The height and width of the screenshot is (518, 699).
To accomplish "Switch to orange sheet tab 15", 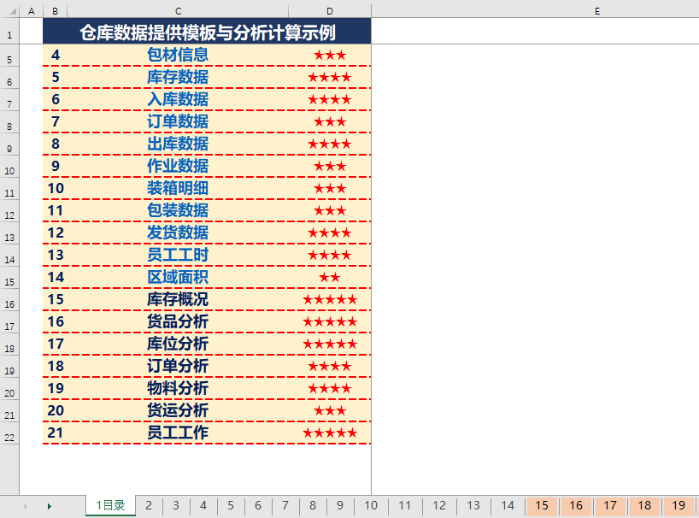I will [x=542, y=505].
